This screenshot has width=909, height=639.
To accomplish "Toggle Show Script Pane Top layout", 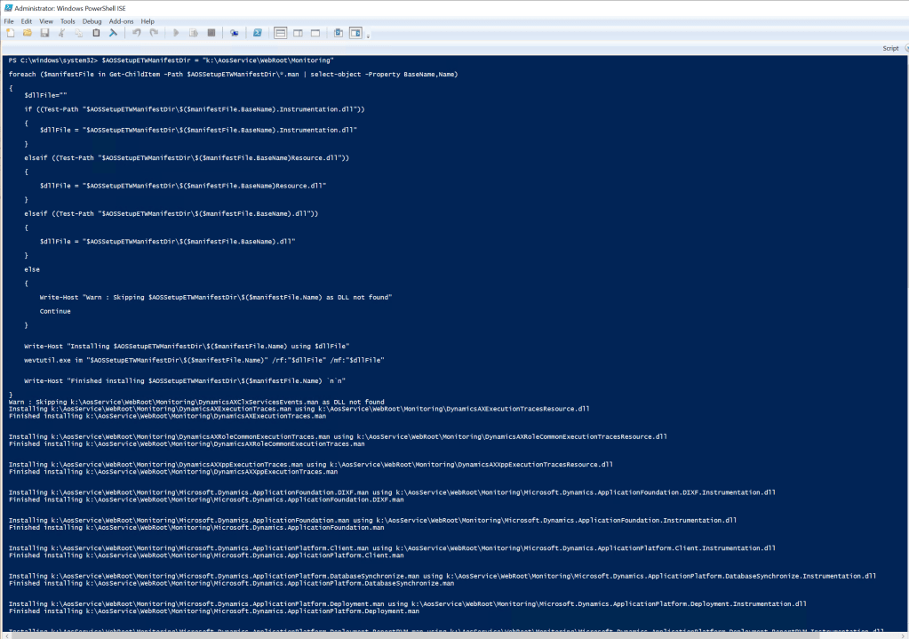I will (x=280, y=33).
